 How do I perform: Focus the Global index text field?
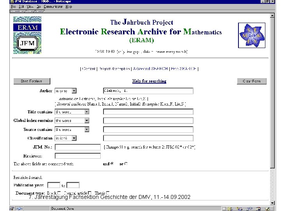[x=148, y=121]
